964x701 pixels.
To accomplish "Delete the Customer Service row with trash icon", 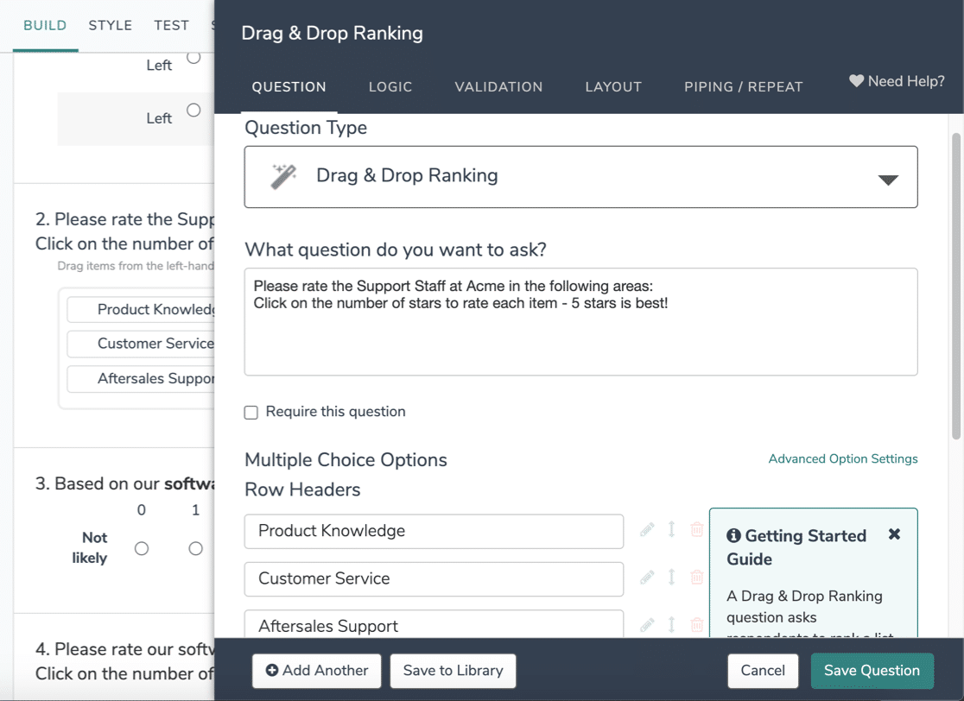I will pyautogui.click(x=696, y=578).
